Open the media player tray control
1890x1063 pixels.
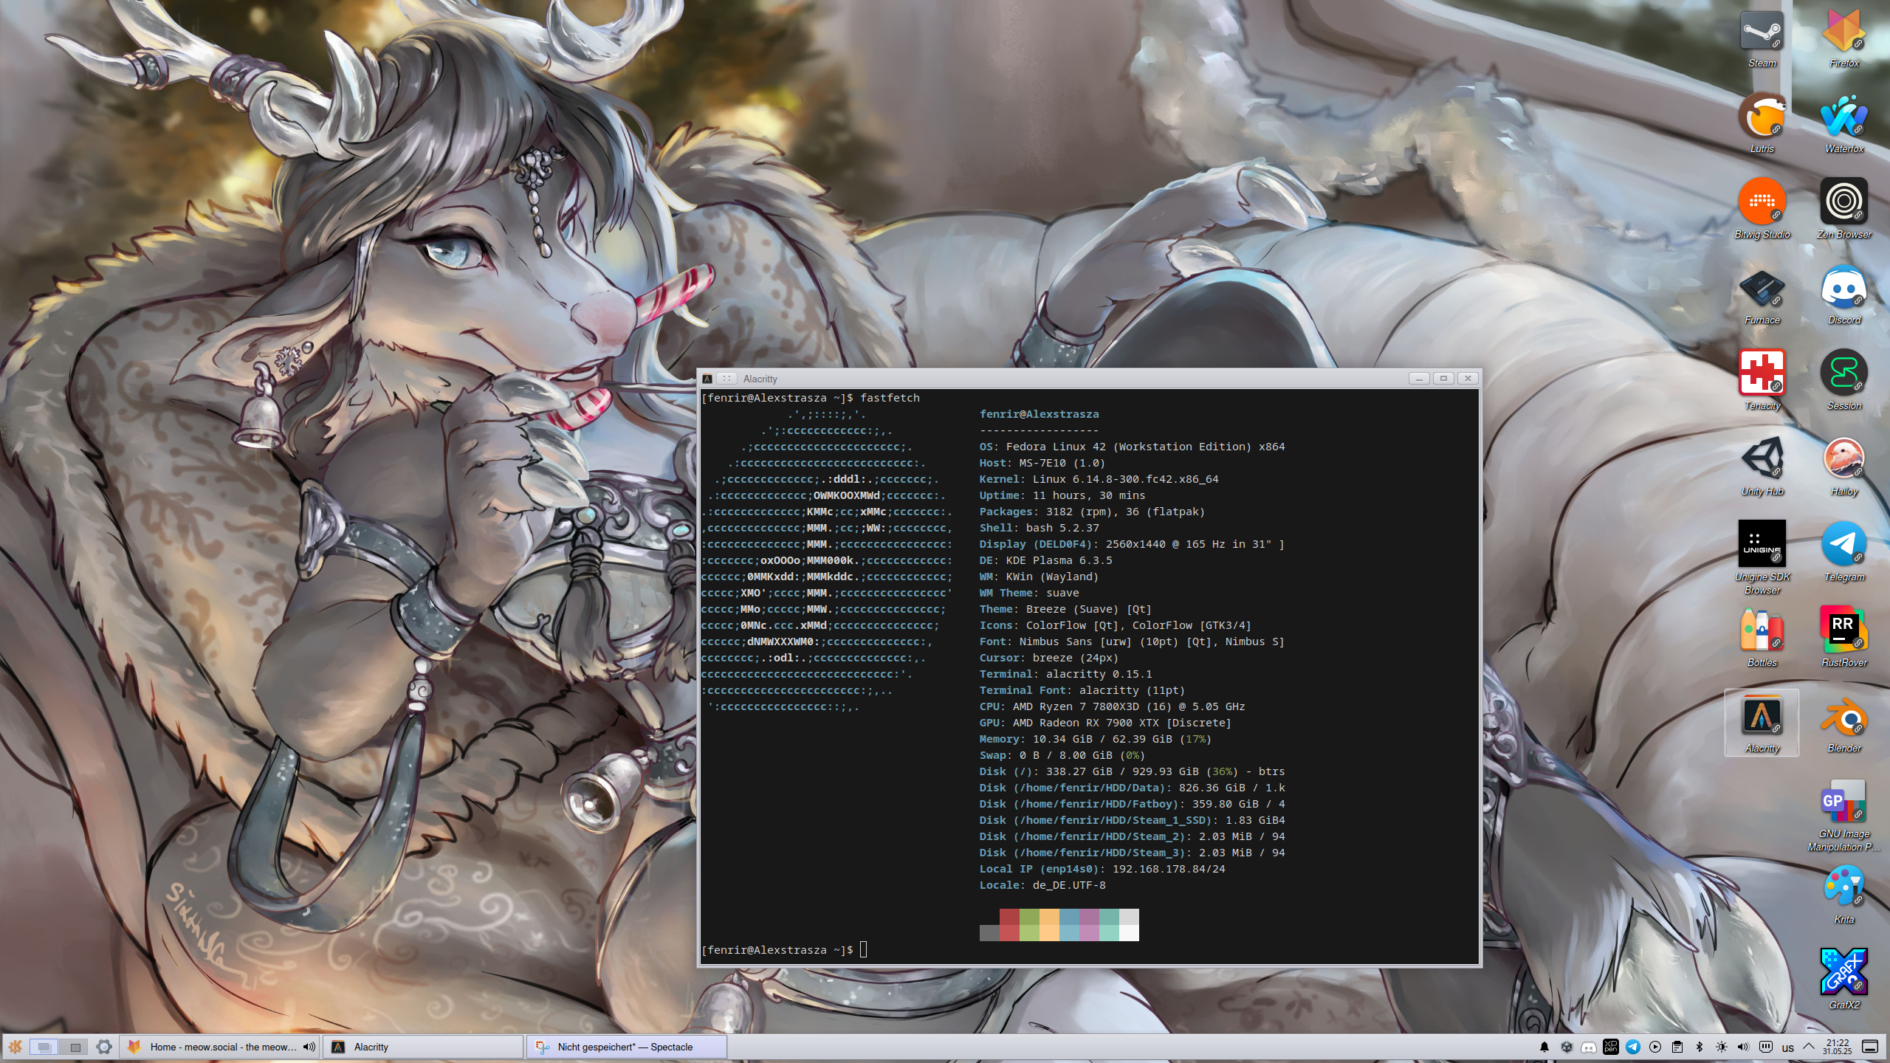pos(1655,1047)
